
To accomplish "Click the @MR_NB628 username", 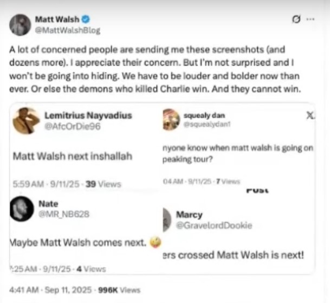I will point(64,214).
